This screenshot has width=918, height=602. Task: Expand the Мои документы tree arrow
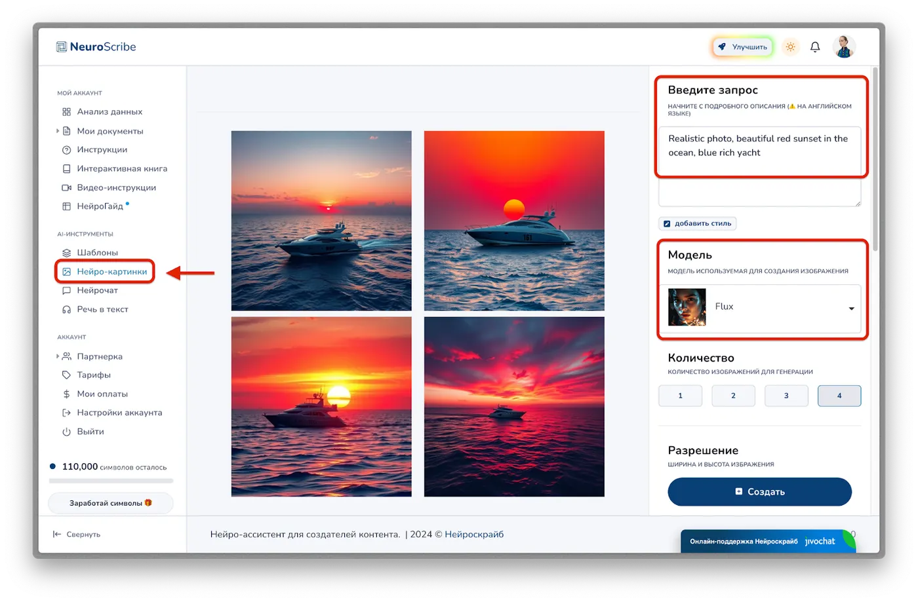pos(57,131)
